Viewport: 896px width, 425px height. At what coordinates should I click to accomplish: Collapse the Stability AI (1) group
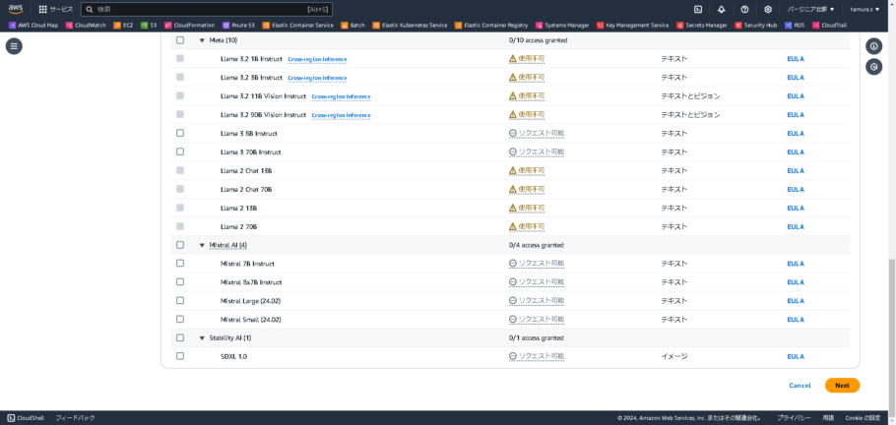pyautogui.click(x=202, y=337)
